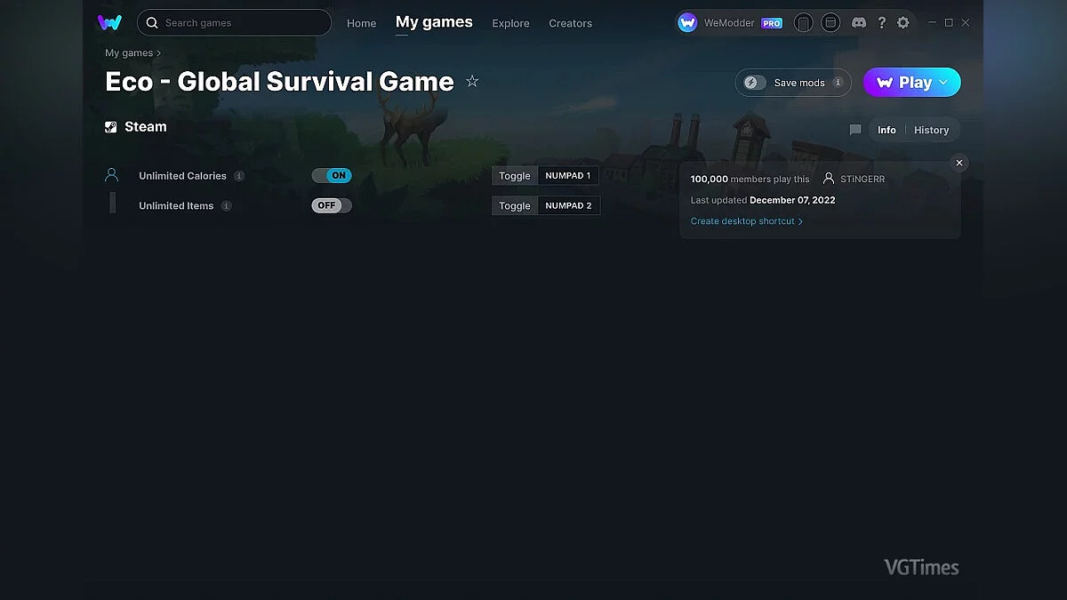Screen dimensions: 1067x600
Task: Click the December 07, 2022 date
Action: (792, 200)
